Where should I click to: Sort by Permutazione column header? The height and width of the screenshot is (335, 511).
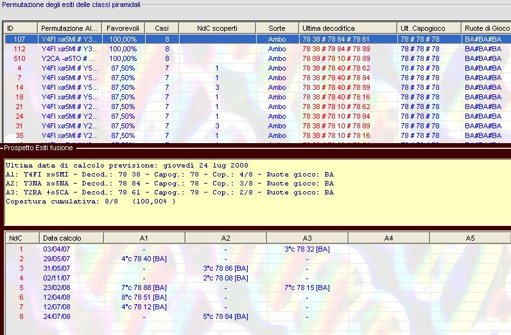70,28
